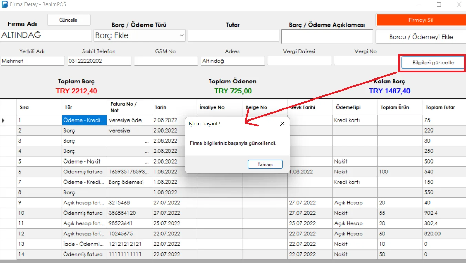The width and height of the screenshot is (466, 263).
Task: Click Borcu / Ödemeyi Ekle button
Action: [x=421, y=37]
